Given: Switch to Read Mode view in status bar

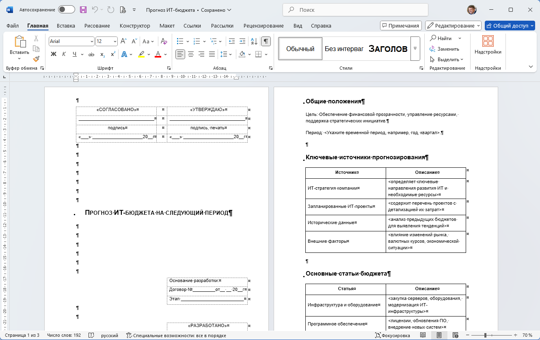Looking at the screenshot, I should point(423,336).
